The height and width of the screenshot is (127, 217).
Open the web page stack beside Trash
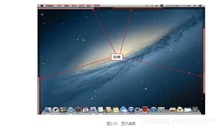pyautogui.click(x=188, y=110)
